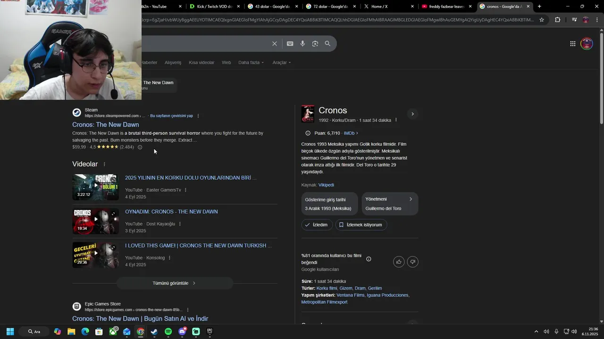Expand the Cronos knowledge panel arrow
The image size is (604, 339).
(412, 114)
